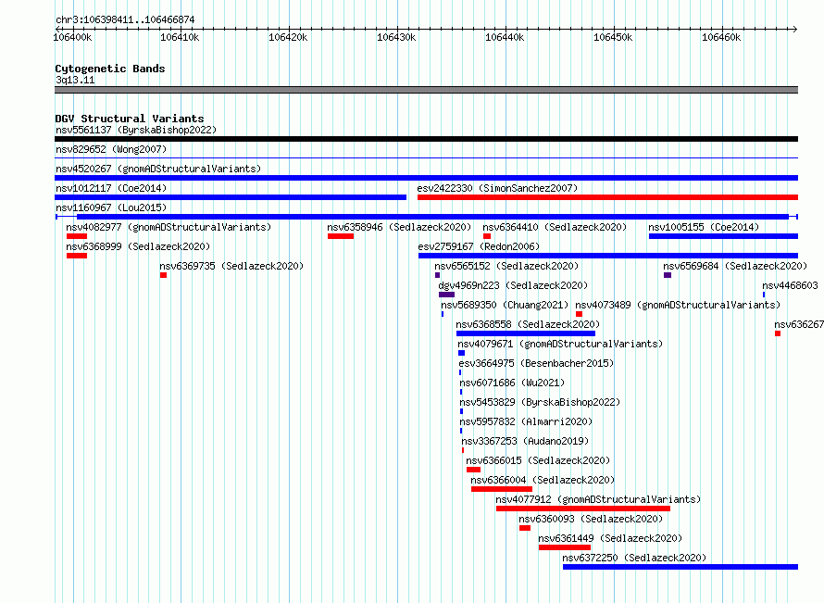Click esv3664975 (Besenbacher2015) label
824x603 pixels.
pyautogui.click(x=537, y=363)
